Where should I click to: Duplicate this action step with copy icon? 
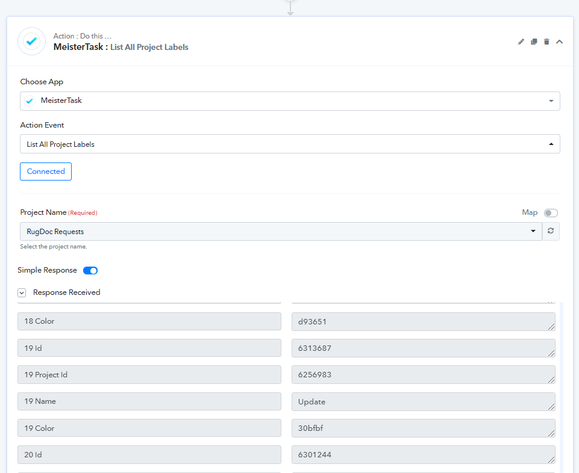(x=534, y=42)
